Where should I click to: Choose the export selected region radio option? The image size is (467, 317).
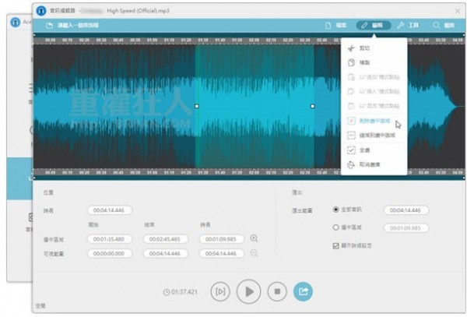[335, 227]
